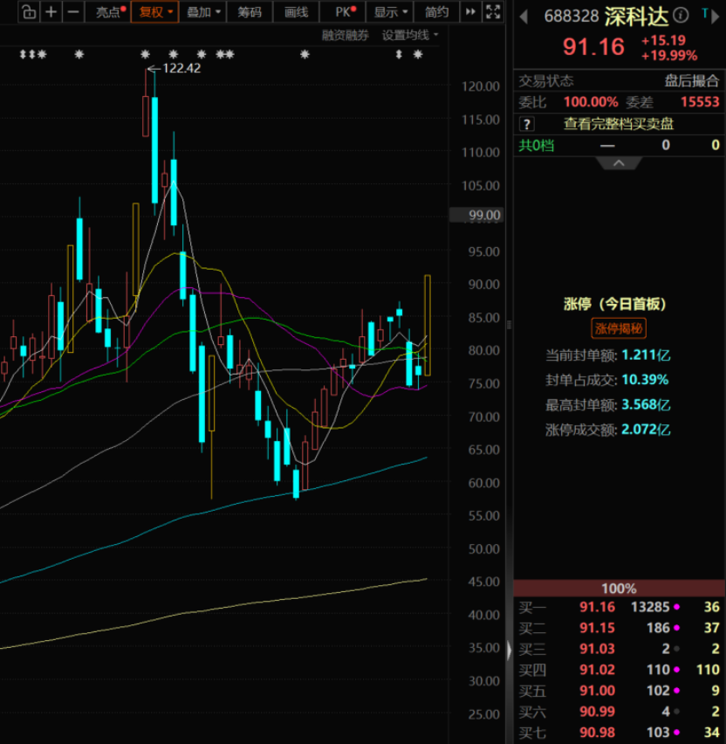Viewport: 726px width, 744px height.
Task: Open the PK comparison tool
Action: (343, 12)
